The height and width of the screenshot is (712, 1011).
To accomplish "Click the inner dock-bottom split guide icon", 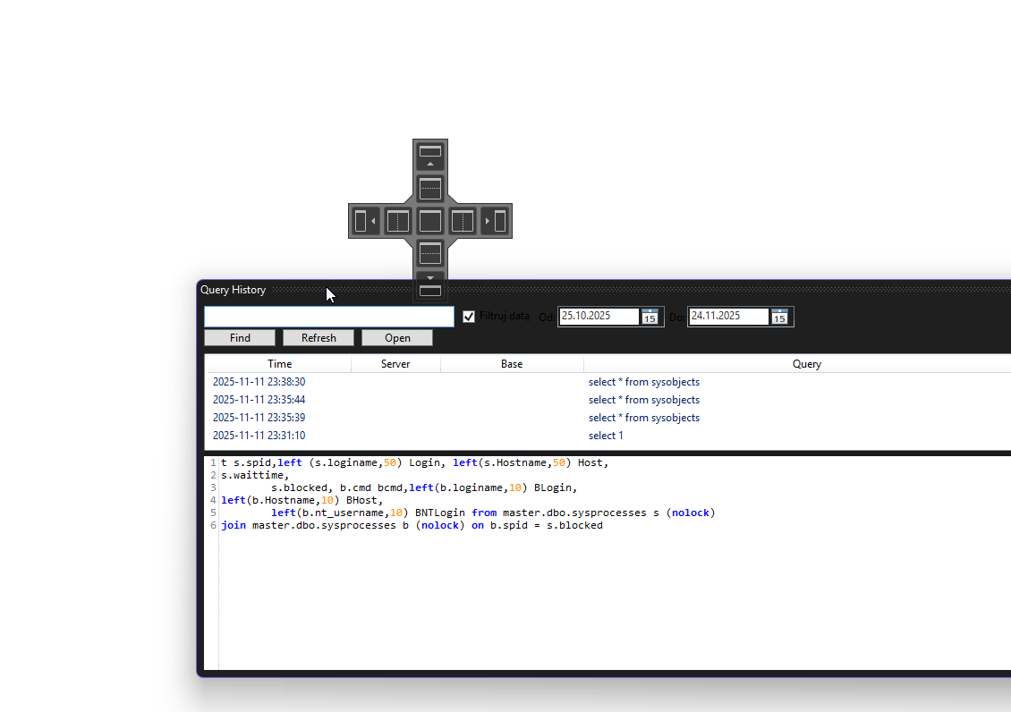I will coord(430,253).
